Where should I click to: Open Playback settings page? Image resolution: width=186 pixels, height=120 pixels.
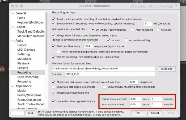(23, 63)
